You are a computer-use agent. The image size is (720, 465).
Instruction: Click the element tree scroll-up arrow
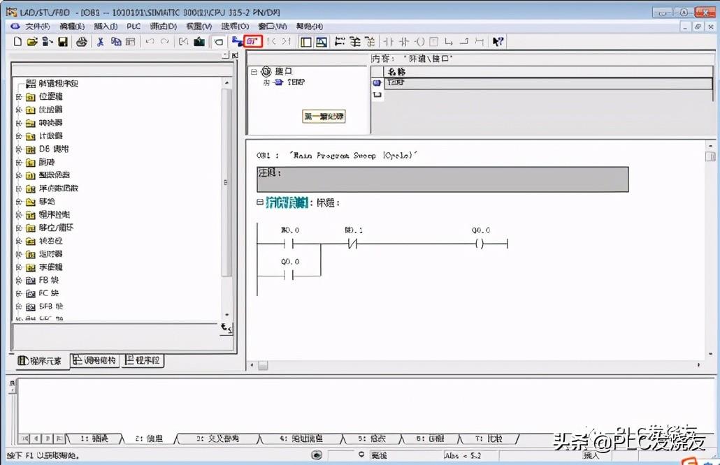click(x=226, y=83)
